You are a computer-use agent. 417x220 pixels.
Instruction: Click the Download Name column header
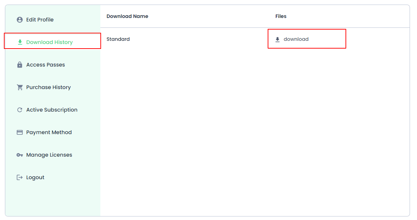point(127,16)
